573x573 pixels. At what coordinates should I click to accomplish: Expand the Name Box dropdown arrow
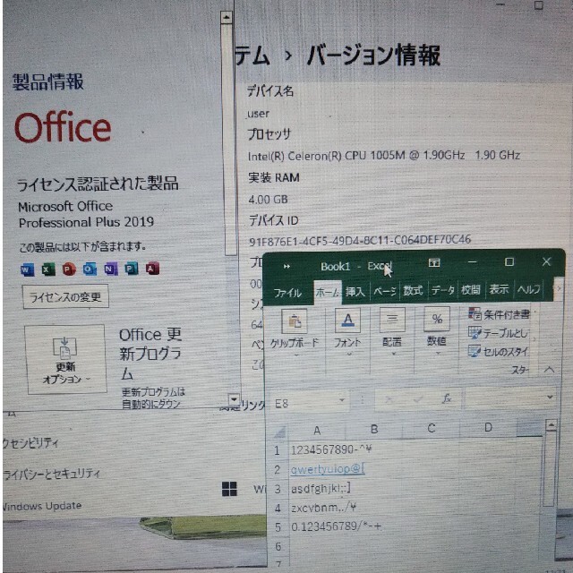click(x=342, y=400)
